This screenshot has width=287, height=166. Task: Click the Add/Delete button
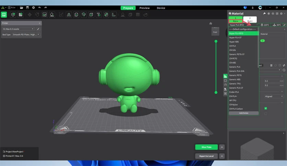[244, 113]
